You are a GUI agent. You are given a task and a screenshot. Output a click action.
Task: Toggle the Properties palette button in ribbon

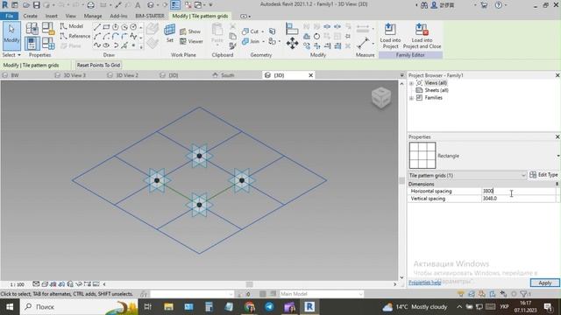32,43
